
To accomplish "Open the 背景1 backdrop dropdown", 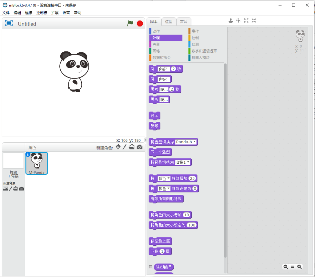I will coord(183,162).
